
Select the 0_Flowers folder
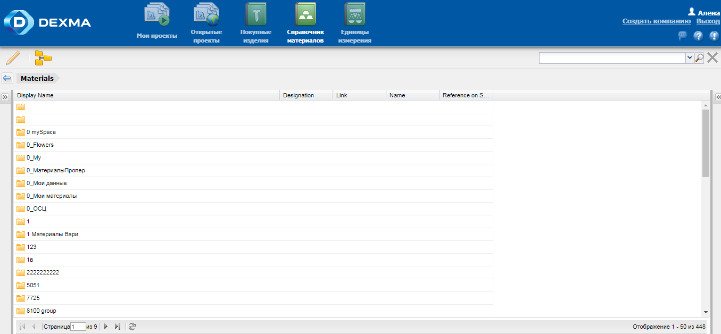click(x=253, y=145)
